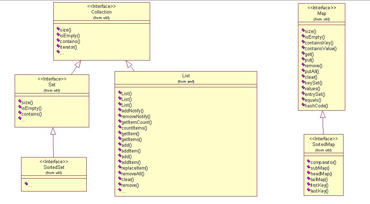
Task: Click the get() method in Map
Action: point(309,54)
